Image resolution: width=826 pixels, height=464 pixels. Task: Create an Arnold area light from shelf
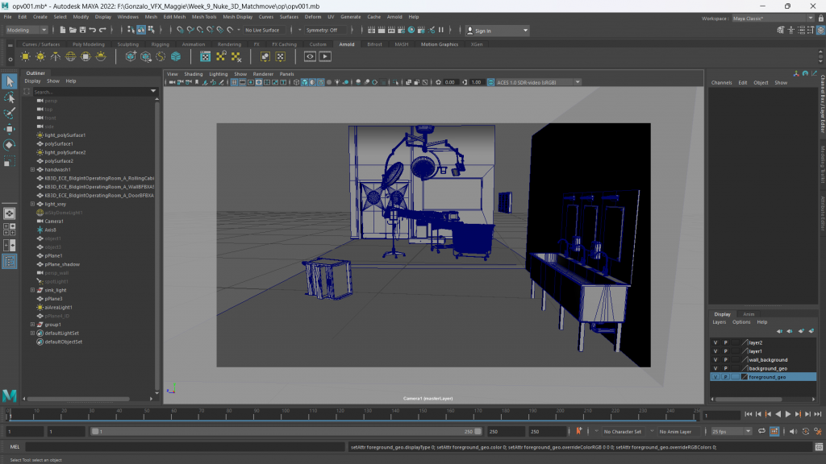coord(25,57)
